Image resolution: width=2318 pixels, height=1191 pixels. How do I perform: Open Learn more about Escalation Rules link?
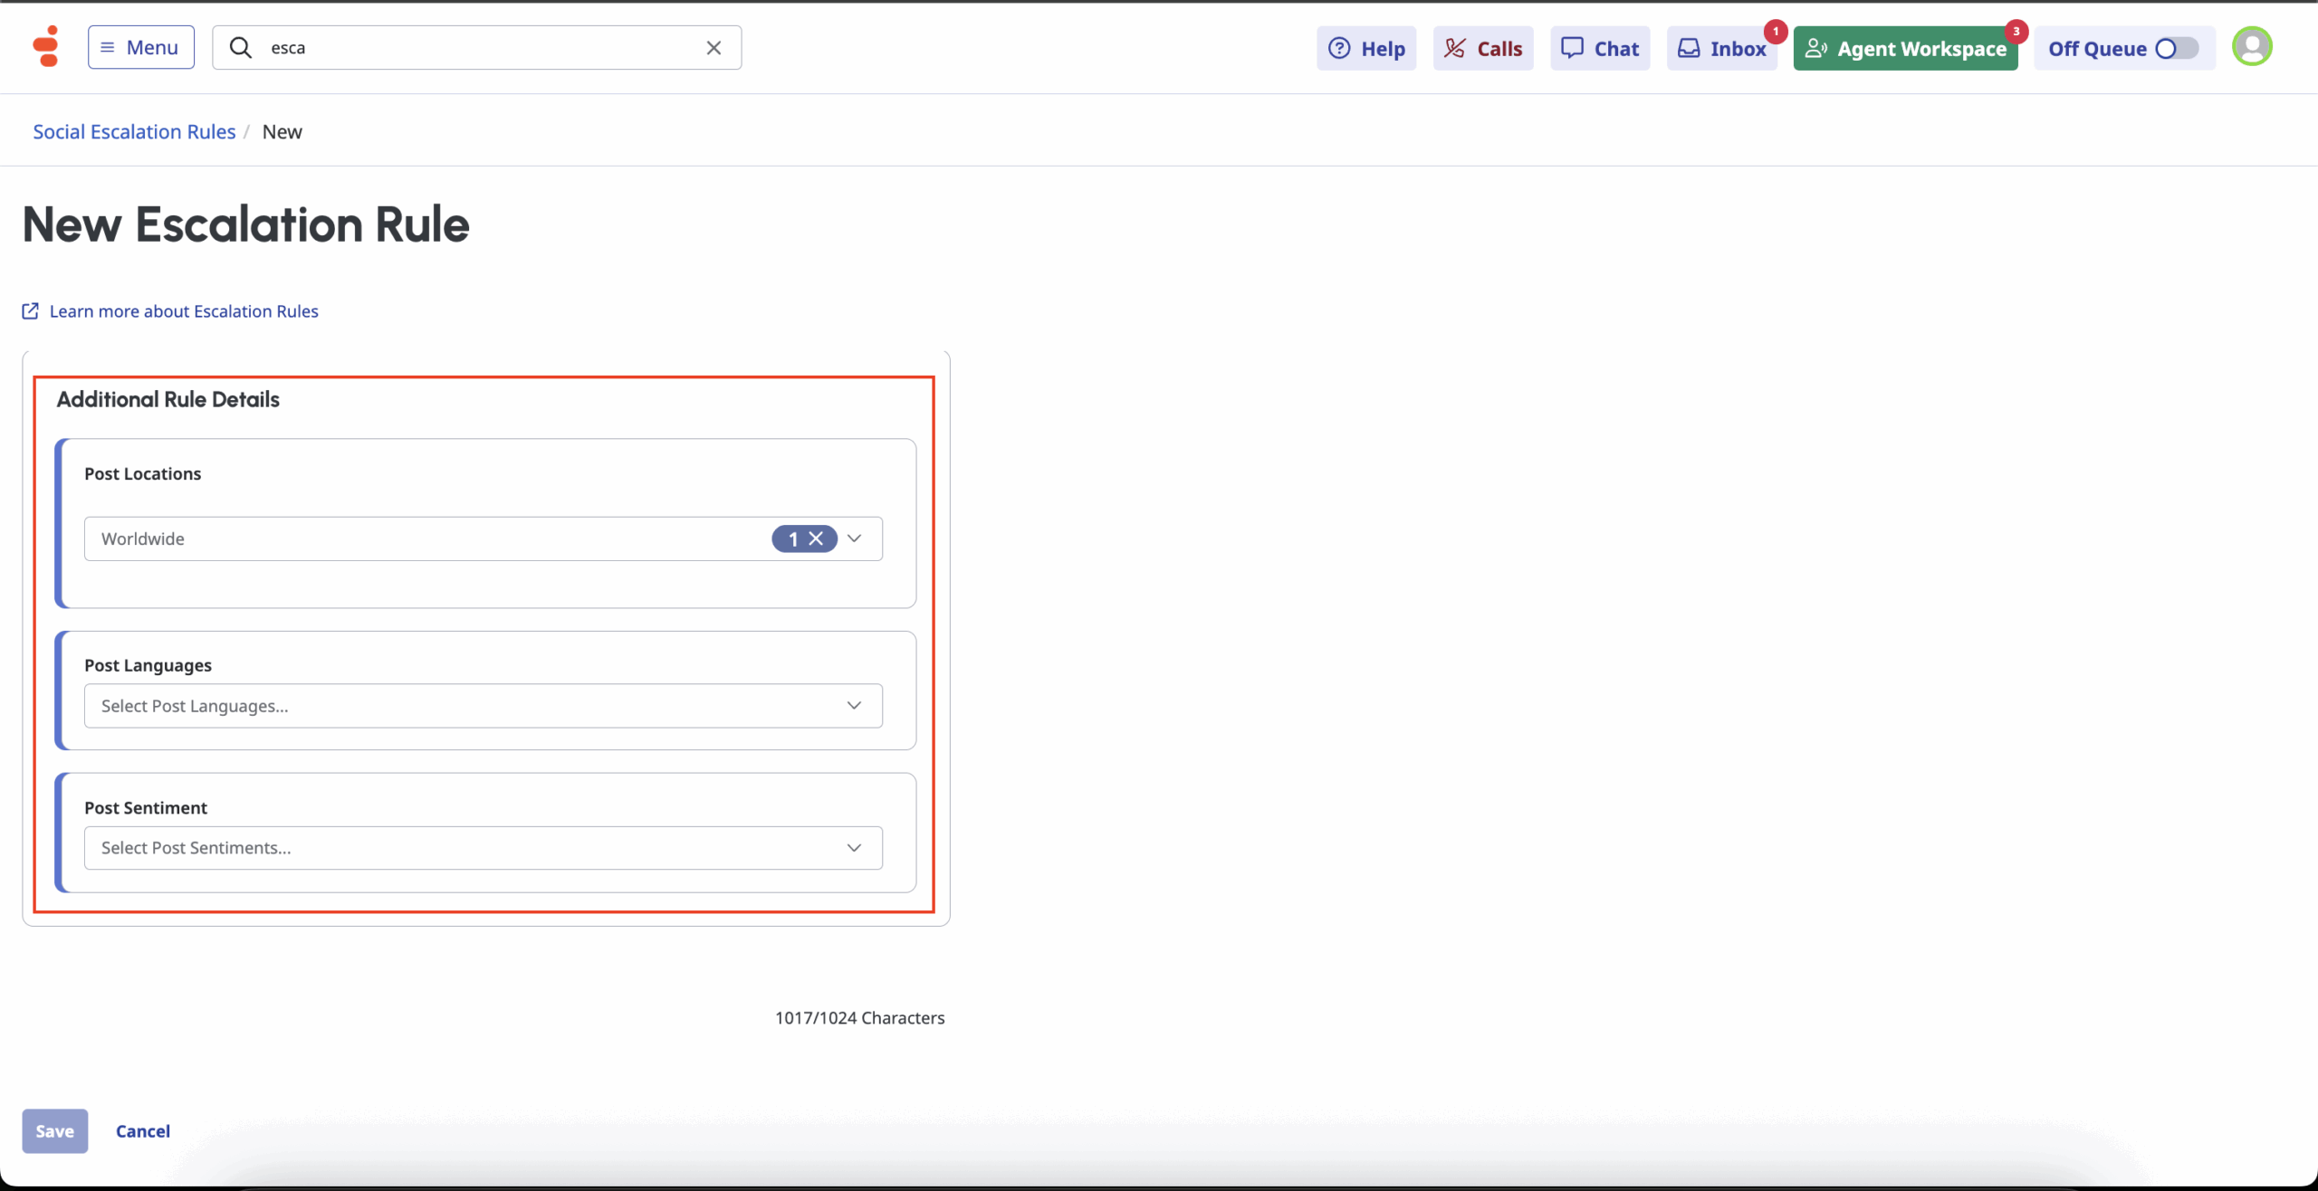pos(183,311)
